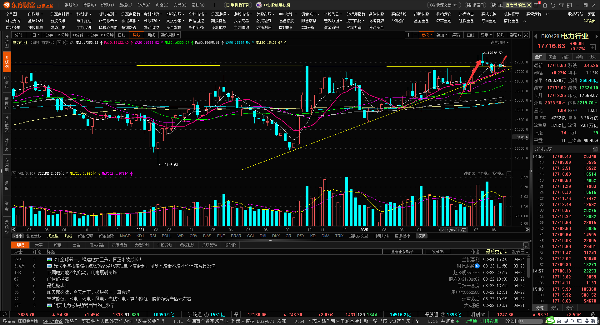Open MA settings gear icon beside chart title
The width and height of the screenshot is (600, 325).
point(65,42)
